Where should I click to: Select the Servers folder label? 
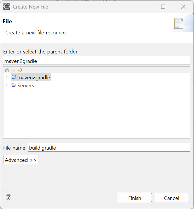(x=26, y=86)
